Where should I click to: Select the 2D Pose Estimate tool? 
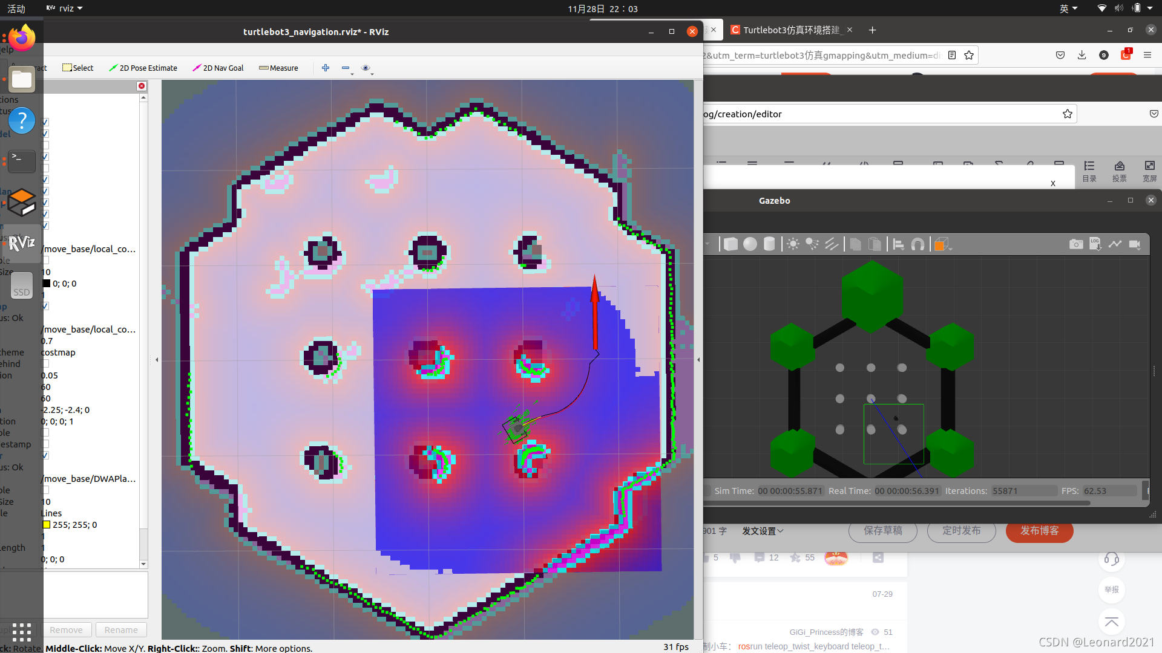click(x=143, y=68)
